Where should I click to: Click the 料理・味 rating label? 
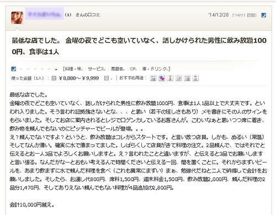(73, 69)
